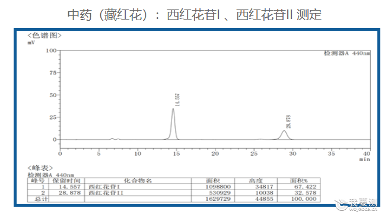Viewport: 391px width, 218px height.
Task: Click the 检测器A 440nm label in chart
Action: (x=347, y=53)
